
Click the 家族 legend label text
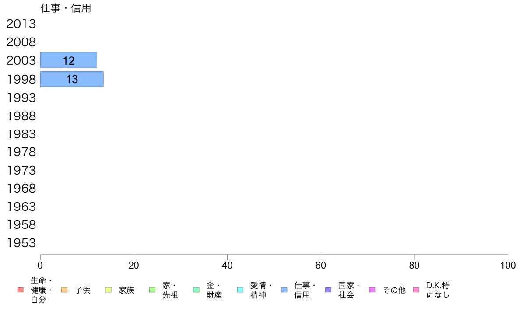click(x=126, y=290)
